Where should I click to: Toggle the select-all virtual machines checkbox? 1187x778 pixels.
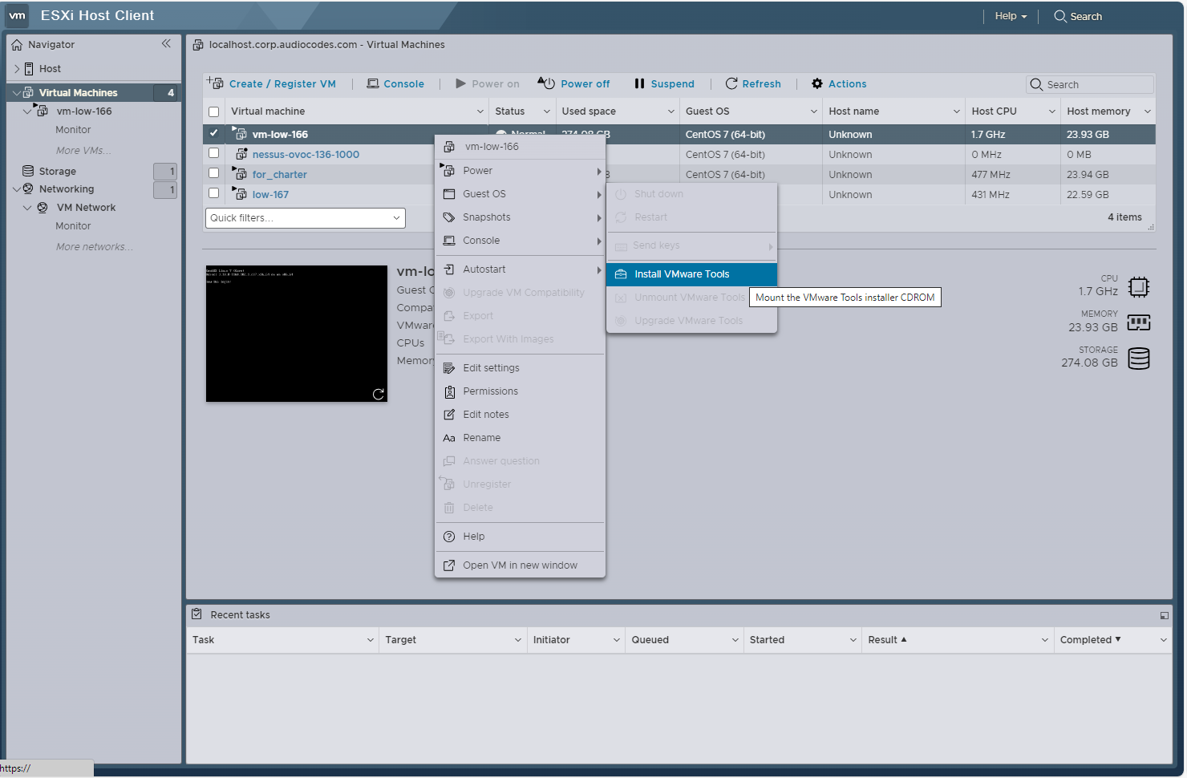click(x=213, y=111)
